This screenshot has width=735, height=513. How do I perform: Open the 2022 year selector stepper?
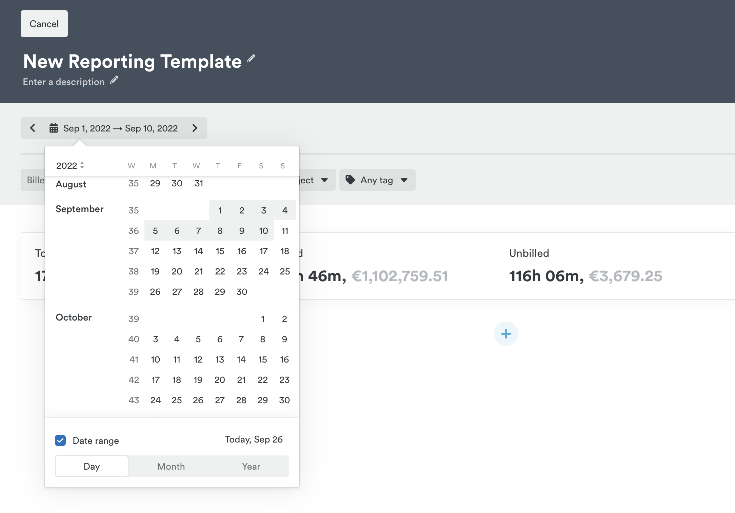click(70, 165)
